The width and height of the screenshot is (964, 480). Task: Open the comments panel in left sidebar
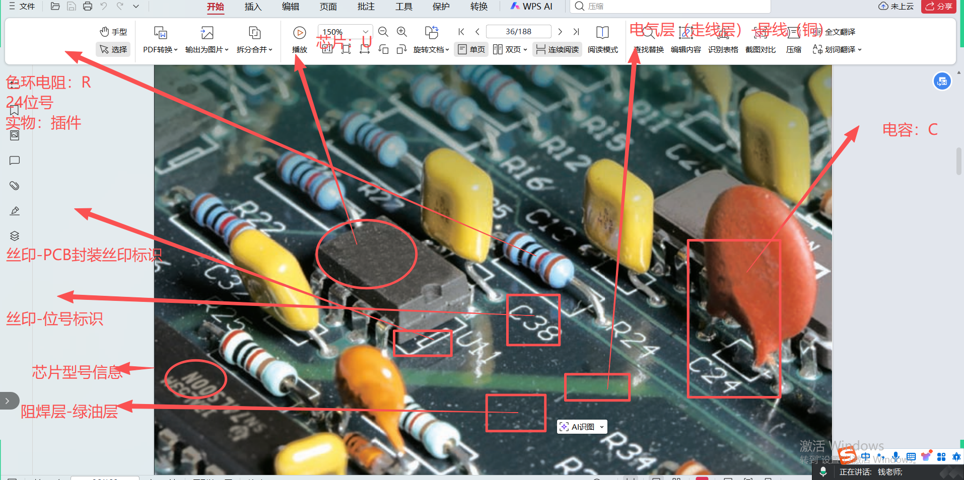[x=15, y=161]
